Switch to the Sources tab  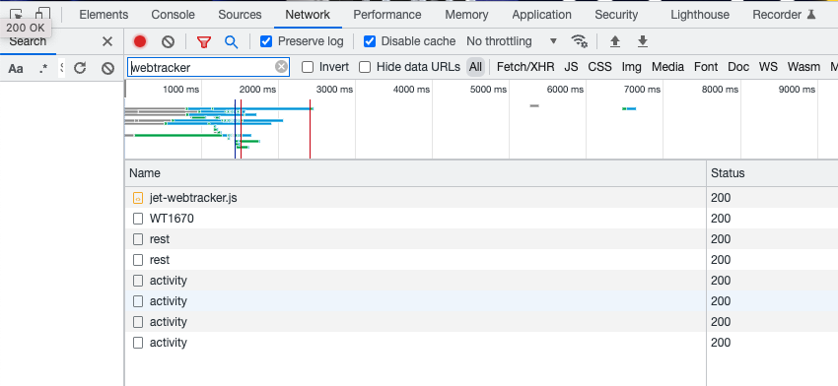[x=240, y=15]
